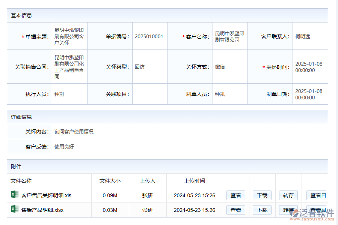Focus the 关怀内容 text field
This screenshot has width=338, height=225.
pos(189,132)
